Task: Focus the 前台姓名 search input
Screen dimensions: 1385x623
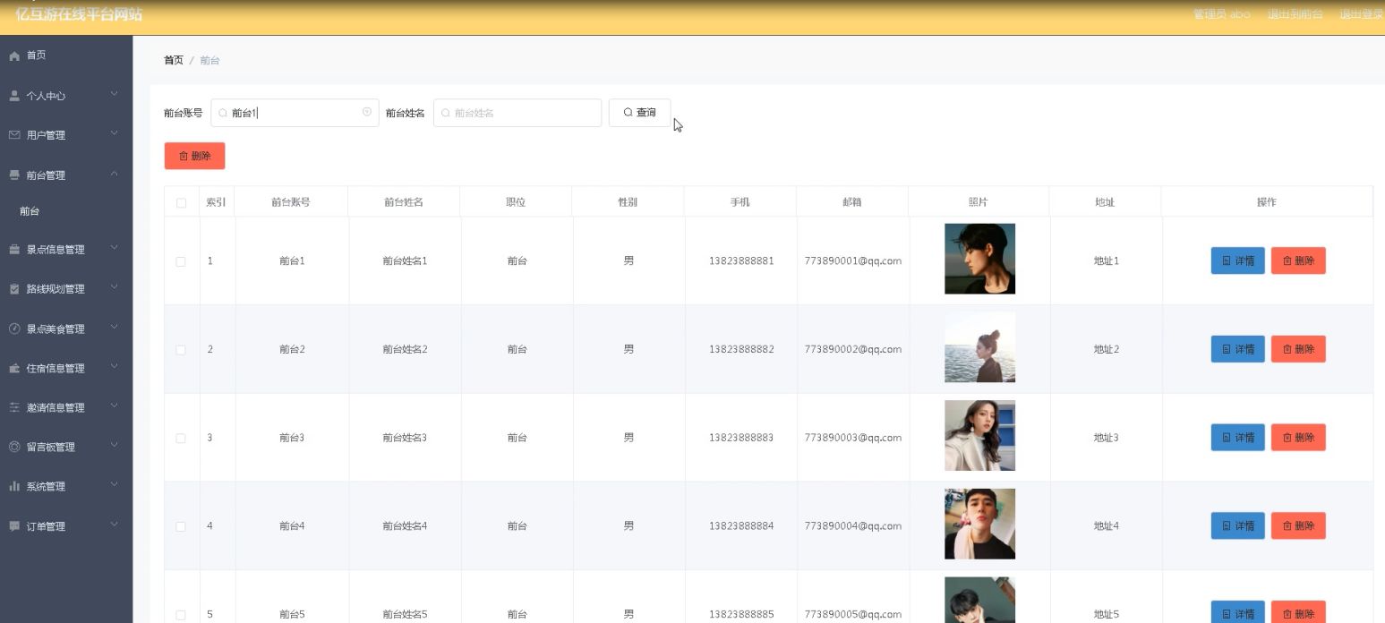Action: [x=517, y=113]
